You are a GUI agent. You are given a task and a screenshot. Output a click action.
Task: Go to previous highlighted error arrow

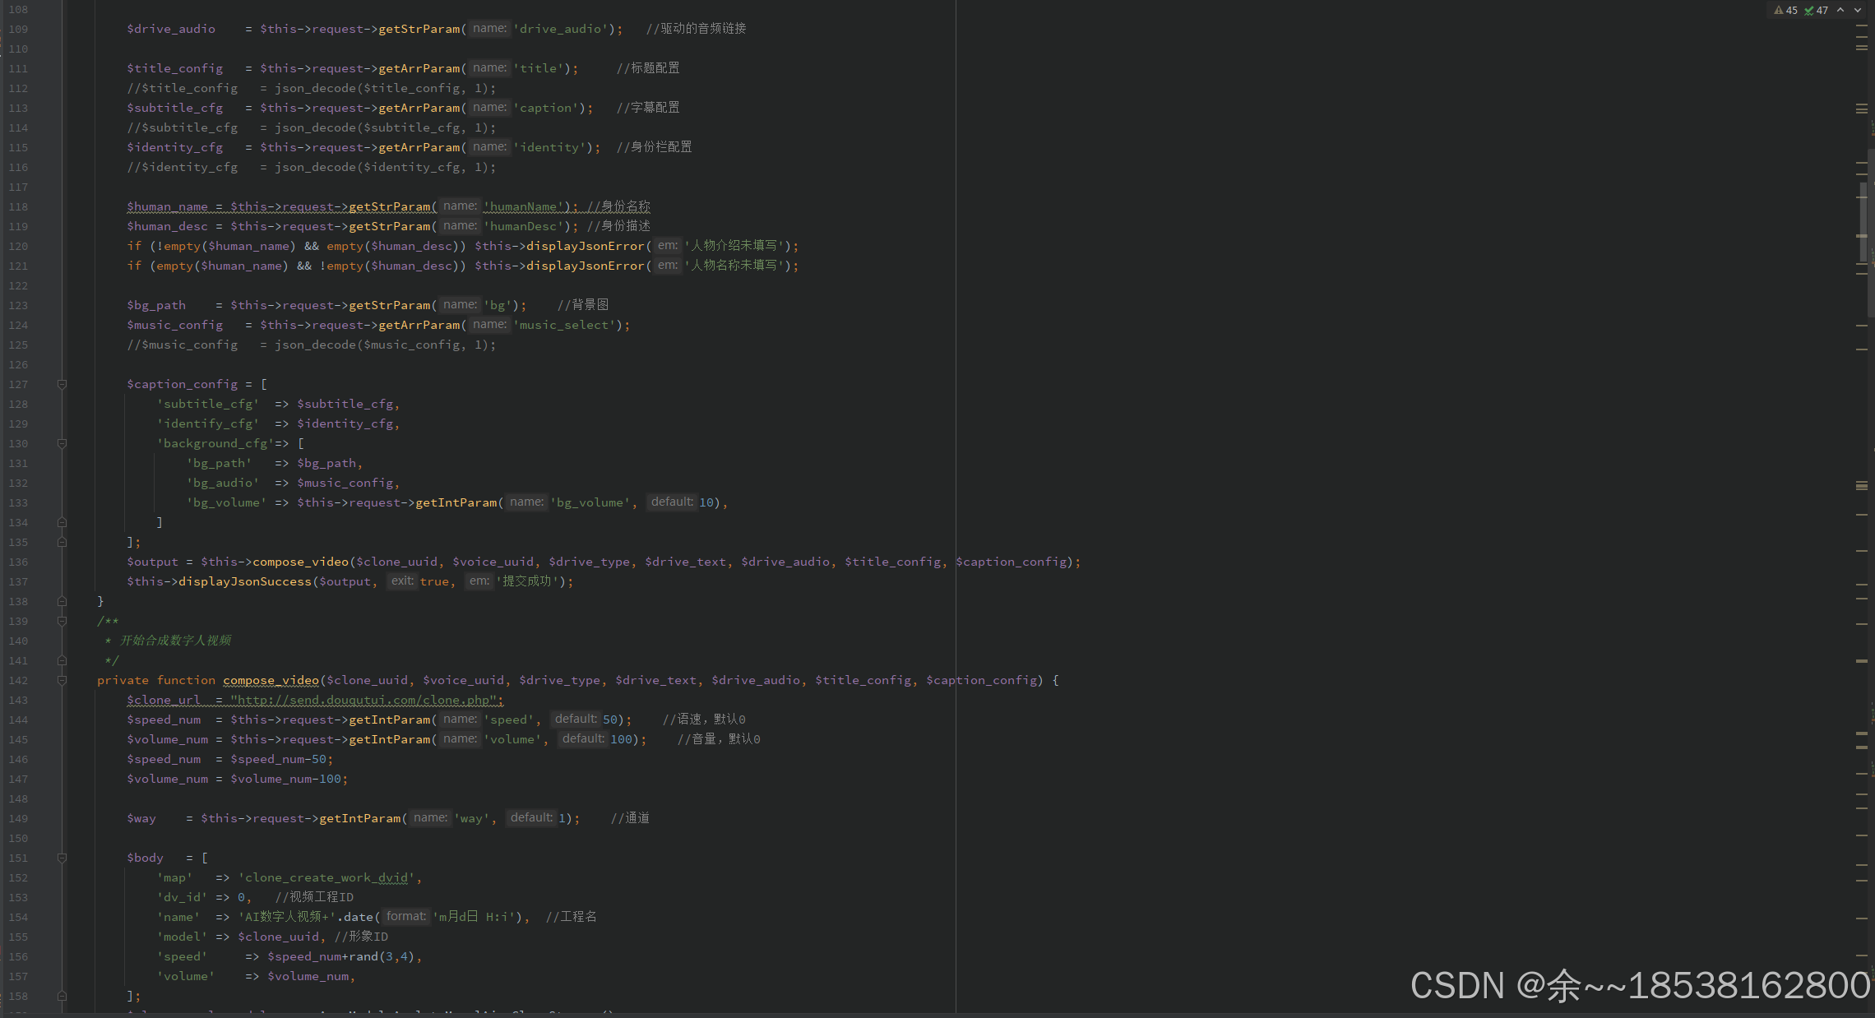[x=1840, y=11]
